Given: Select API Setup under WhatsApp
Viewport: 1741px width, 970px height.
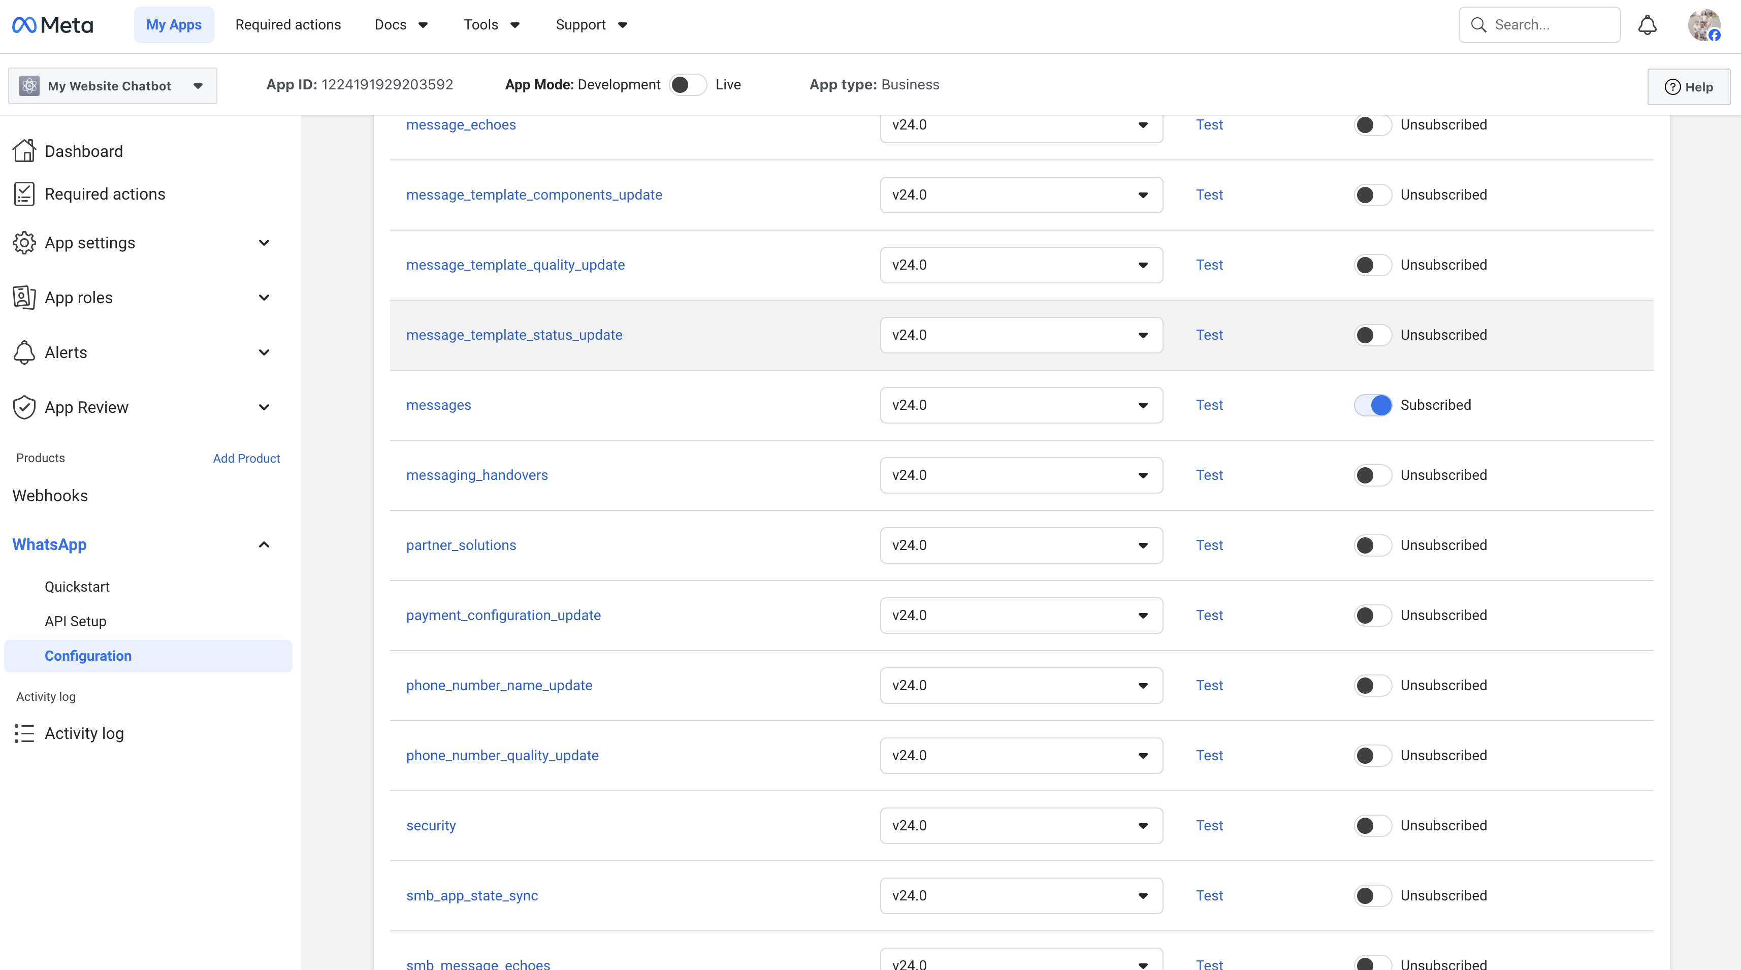Looking at the screenshot, I should [76, 621].
